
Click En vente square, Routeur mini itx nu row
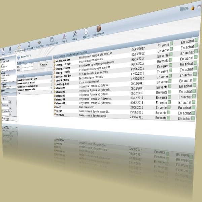[x=169, y=117]
